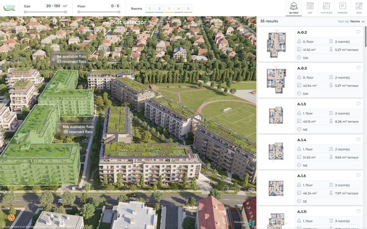367x229 pixels.
Task: Click the Size slider minimum handle
Action: coord(25,12)
